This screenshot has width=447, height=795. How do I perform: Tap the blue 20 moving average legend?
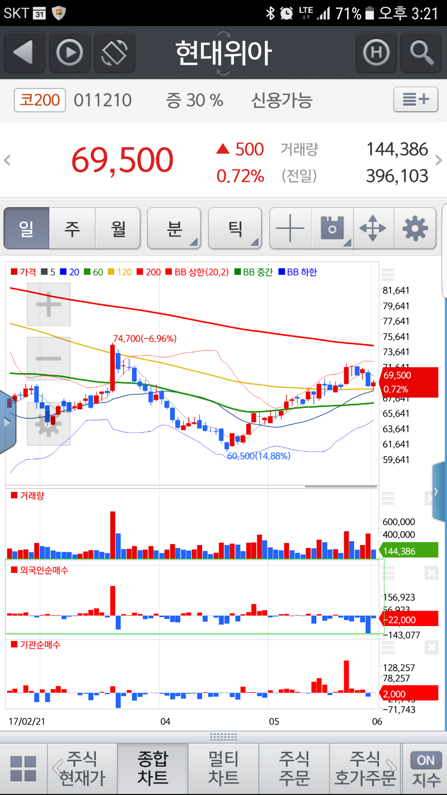pyautogui.click(x=70, y=272)
